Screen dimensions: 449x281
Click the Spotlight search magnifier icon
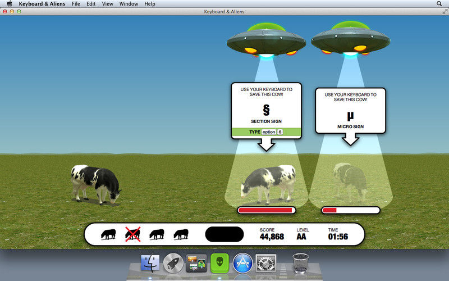click(439, 4)
